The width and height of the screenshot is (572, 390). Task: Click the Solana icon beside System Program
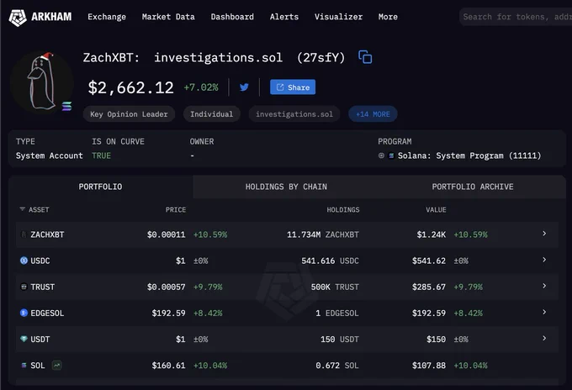[391, 155]
